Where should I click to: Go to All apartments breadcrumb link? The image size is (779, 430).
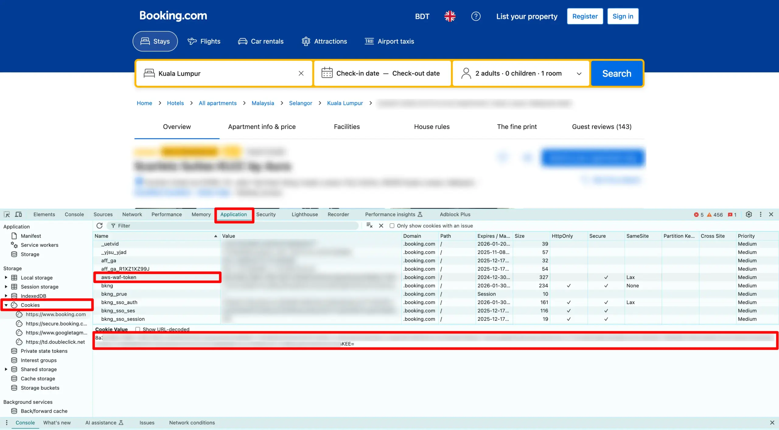click(x=218, y=103)
